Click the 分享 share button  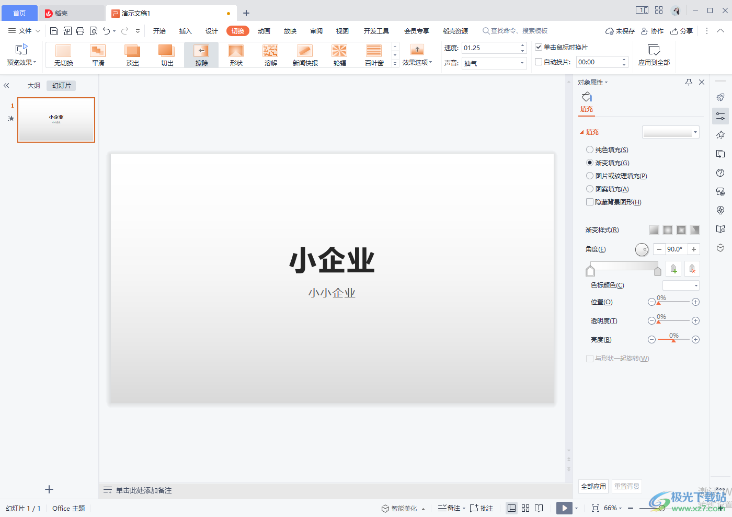click(x=682, y=31)
